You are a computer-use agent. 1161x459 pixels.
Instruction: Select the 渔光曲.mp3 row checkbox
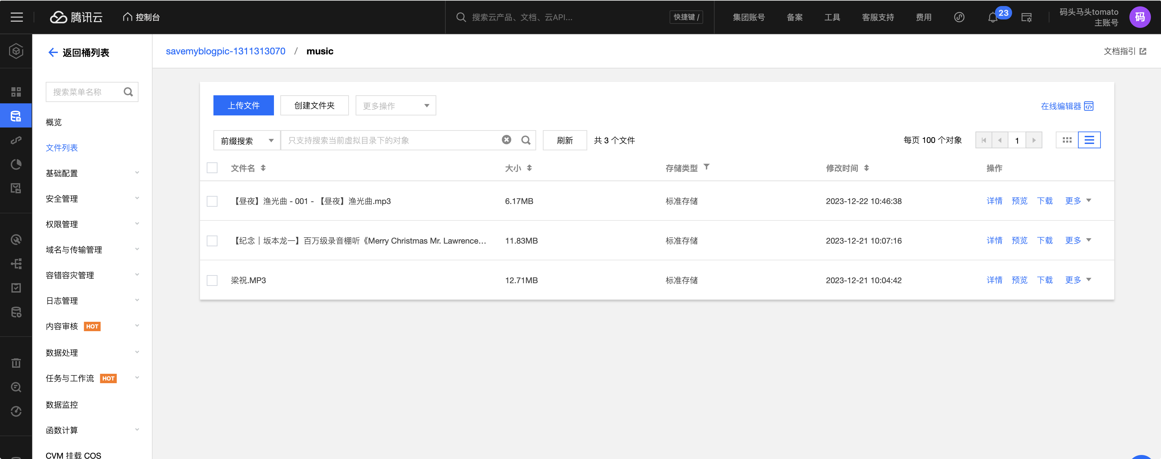pyautogui.click(x=212, y=201)
